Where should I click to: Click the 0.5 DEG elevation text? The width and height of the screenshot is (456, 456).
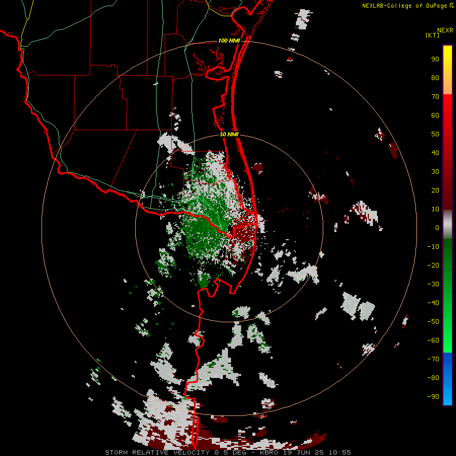[x=230, y=452]
